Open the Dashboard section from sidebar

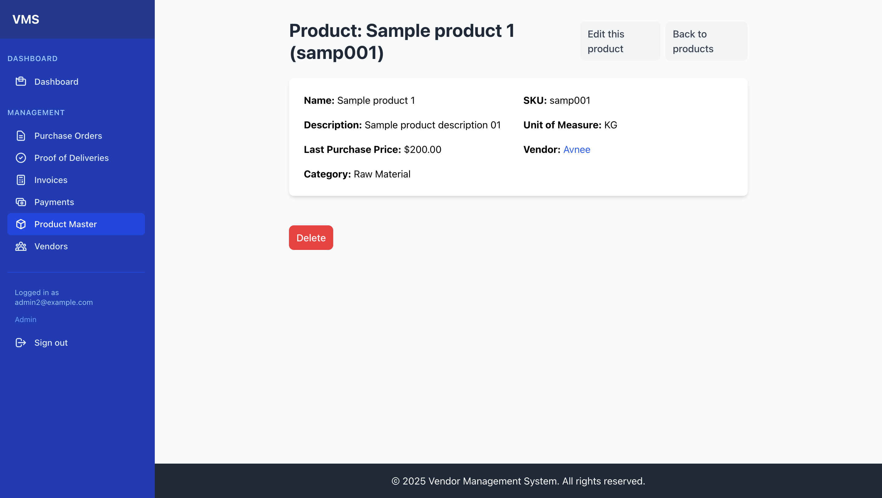(57, 81)
